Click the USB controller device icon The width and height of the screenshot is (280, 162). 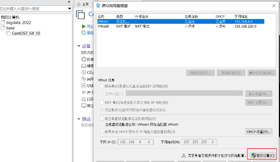point(84,86)
